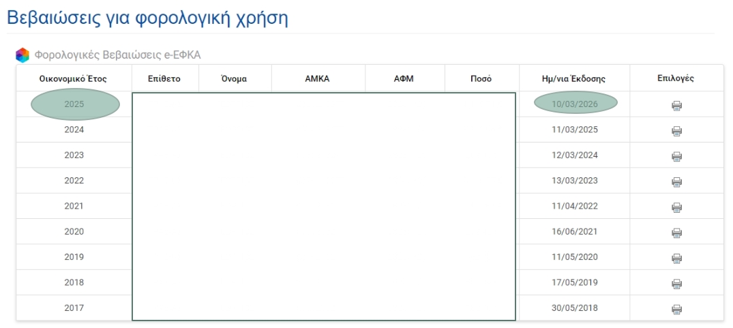Click the Επίθετο column header
The image size is (733, 328).
tap(164, 79)
